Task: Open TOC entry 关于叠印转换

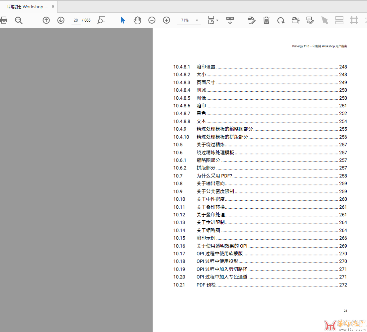Action: coord(260,207)
